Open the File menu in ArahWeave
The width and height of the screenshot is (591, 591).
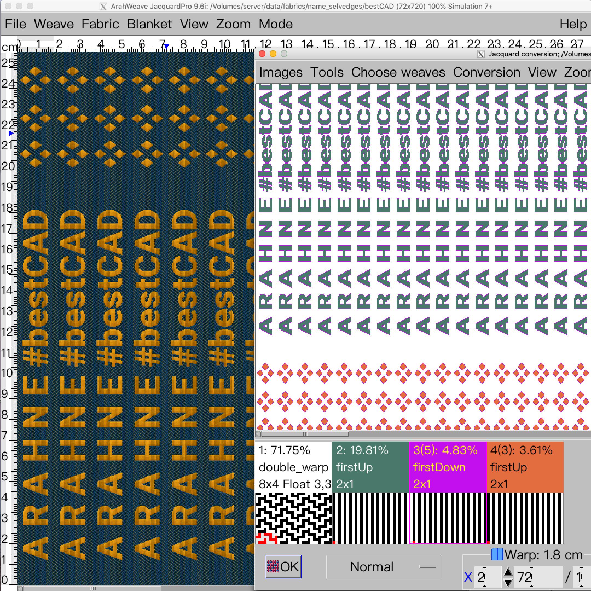pyautogui.click(x=16, y=24)
